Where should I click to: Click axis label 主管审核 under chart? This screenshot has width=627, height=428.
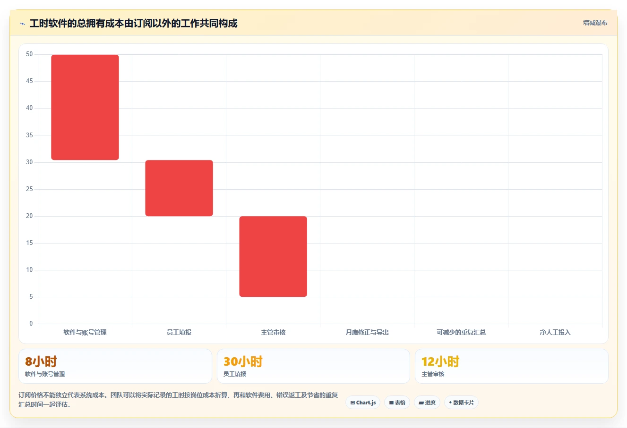[x=273, y=332]
